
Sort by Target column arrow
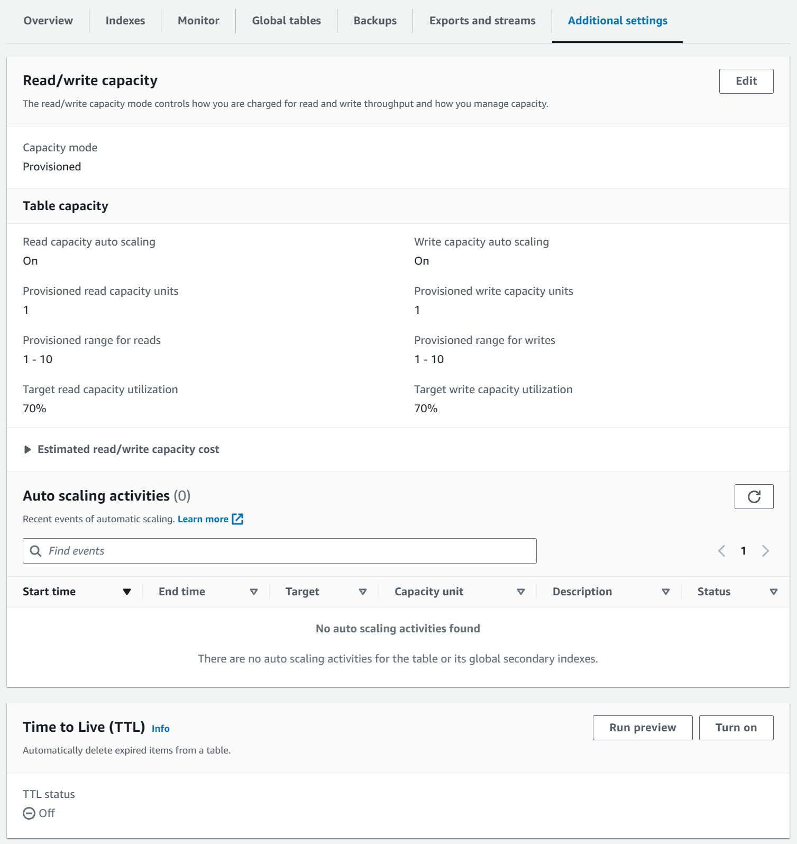363,592
